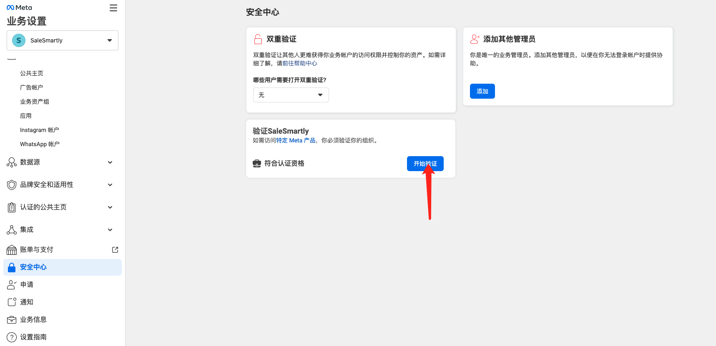Click the 安全中心 page title
This screenshot has width=716, height=346.
click(x=263, y=12)
